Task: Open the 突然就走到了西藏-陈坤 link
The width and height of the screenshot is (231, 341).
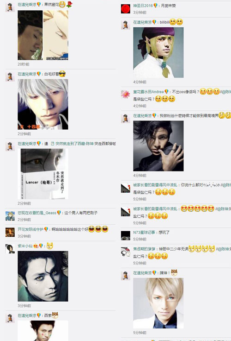Action: (x=74, y=144)
